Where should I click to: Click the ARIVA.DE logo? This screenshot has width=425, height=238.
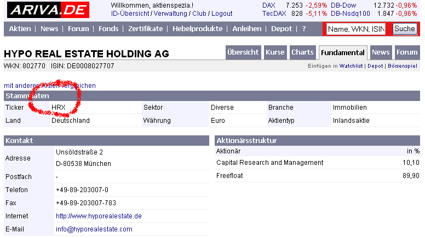click(49, 9)
